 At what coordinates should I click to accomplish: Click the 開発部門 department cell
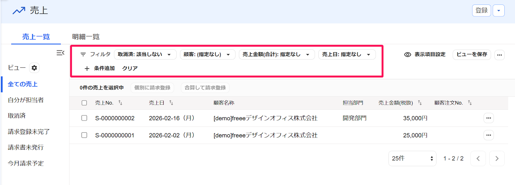click(355, 118)
